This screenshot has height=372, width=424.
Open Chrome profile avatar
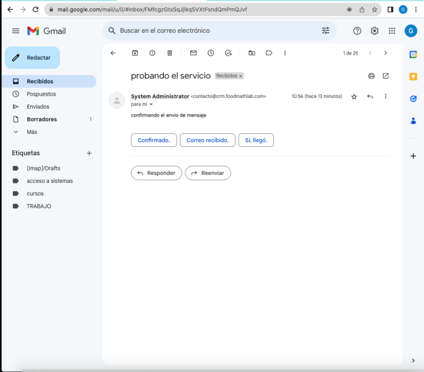403,10
